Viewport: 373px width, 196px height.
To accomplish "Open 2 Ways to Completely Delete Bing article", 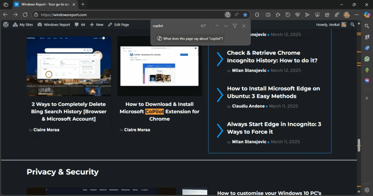I will pyautogui.click(x=69, y=111).
